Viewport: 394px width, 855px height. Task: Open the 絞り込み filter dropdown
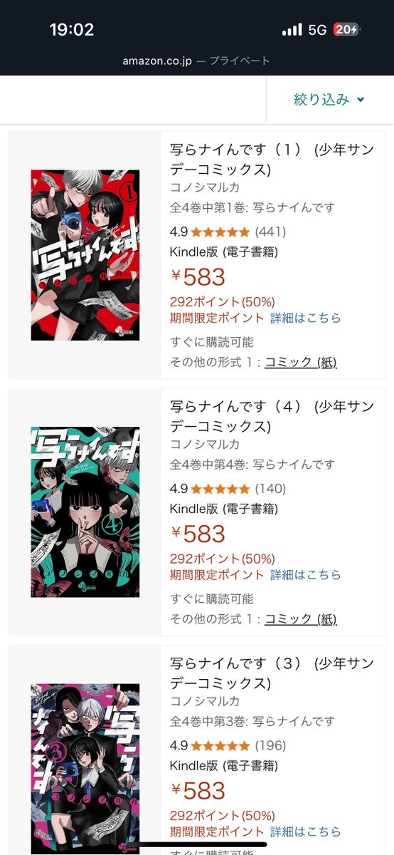click(329, 100)
